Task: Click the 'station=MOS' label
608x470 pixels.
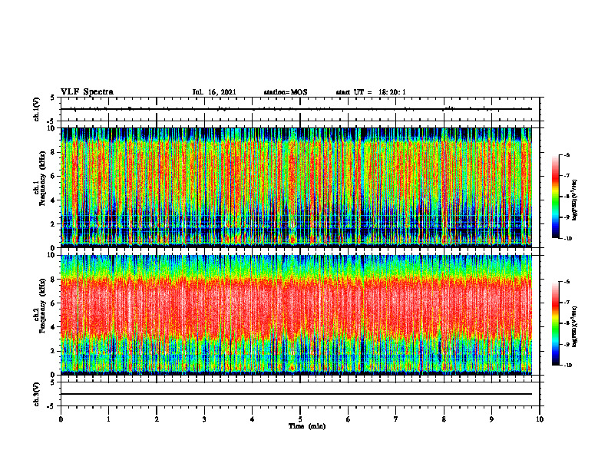Action: (x=286, y=92)
